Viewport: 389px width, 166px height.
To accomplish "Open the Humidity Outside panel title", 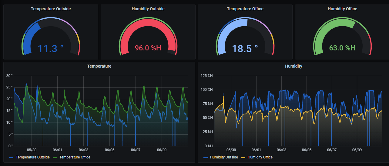I will tap(148, 9).
